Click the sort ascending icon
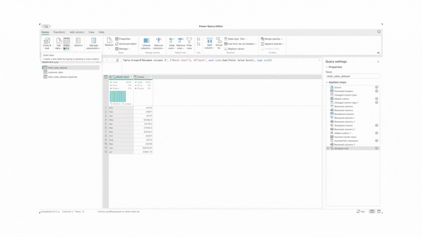 [199, 39]
